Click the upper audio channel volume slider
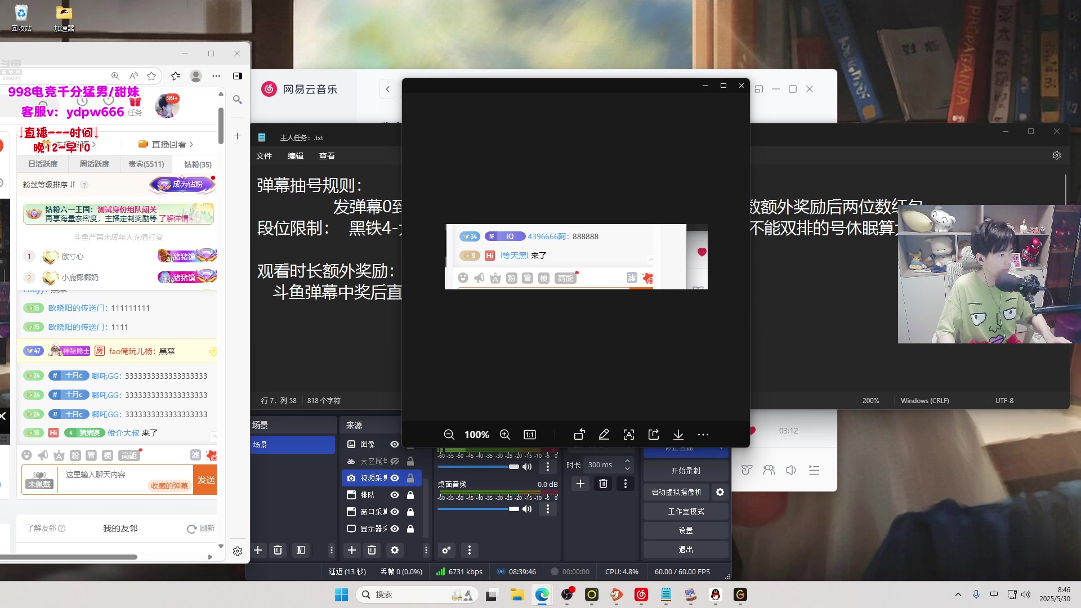The height and width of the screenshot is (608, 1081). click(x=478, y=467)
